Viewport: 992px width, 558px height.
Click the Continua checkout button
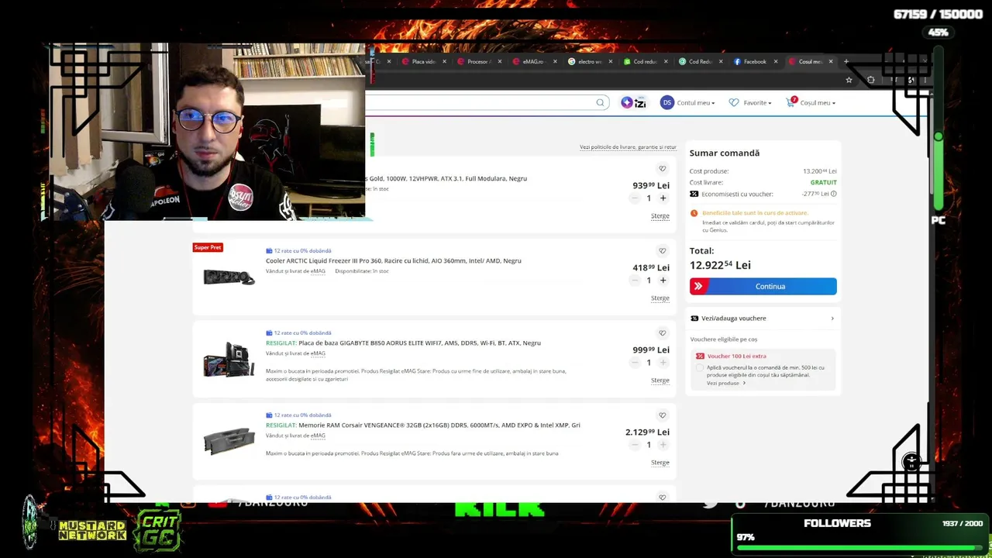763,286
